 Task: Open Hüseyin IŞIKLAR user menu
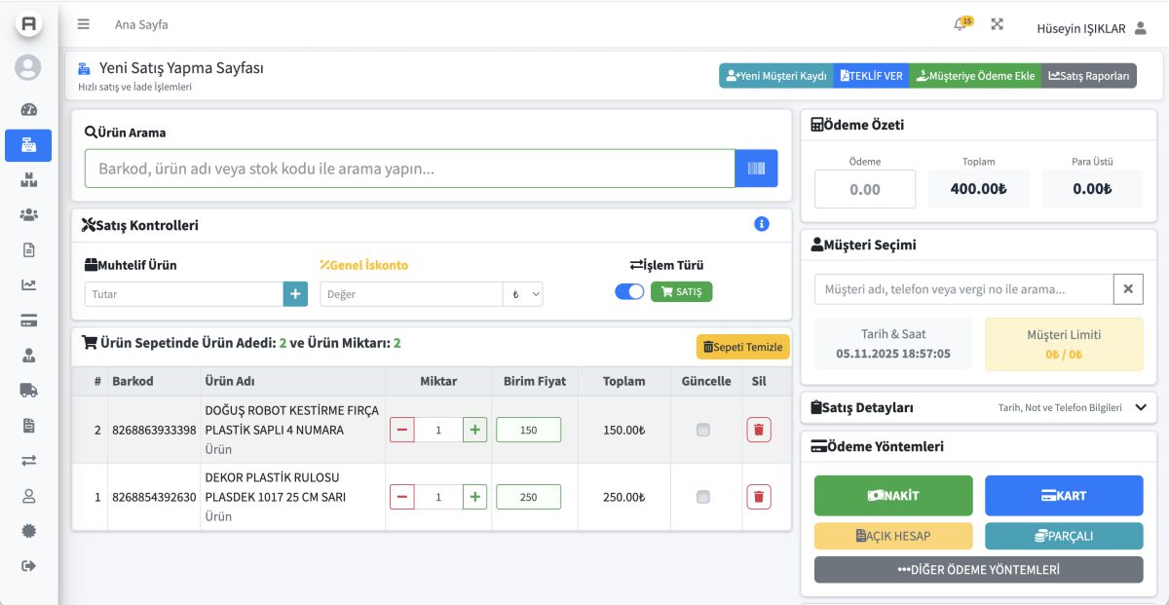point(1091,28)
